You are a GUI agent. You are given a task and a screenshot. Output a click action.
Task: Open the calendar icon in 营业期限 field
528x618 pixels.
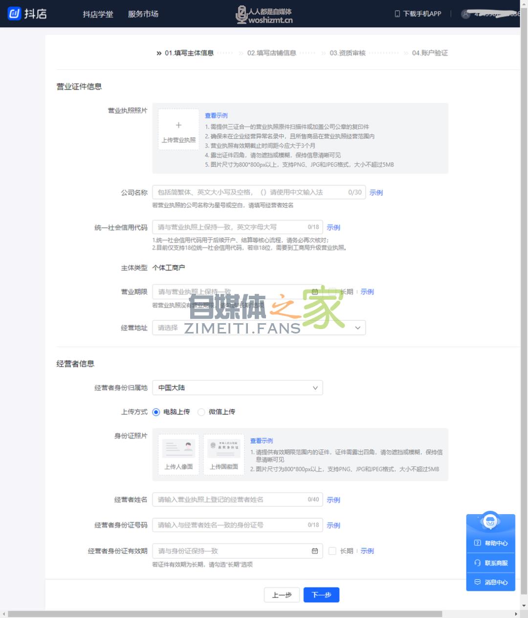point(315,291)
